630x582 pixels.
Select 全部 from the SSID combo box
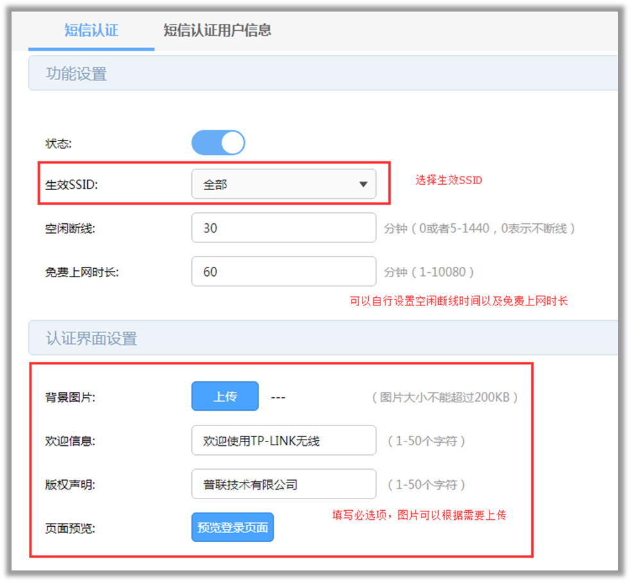tap(283, 184)
